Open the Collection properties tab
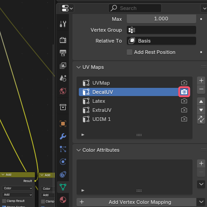This screenshot has width=207, height=207. [x=63, y=107]
